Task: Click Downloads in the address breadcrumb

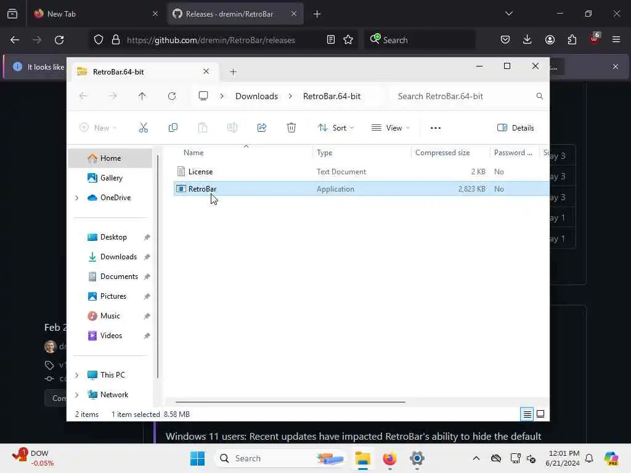Action: coord(256,96)
